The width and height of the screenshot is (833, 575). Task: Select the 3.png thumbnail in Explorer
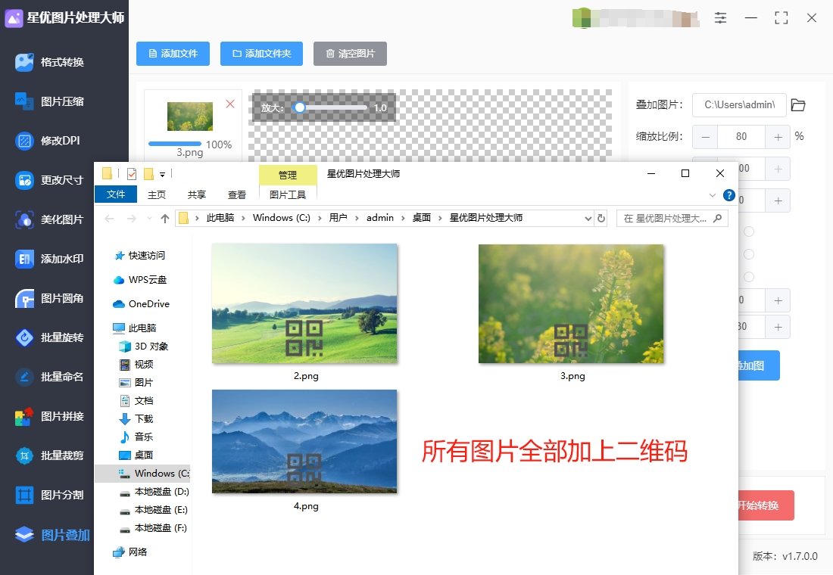pos(571,303)
